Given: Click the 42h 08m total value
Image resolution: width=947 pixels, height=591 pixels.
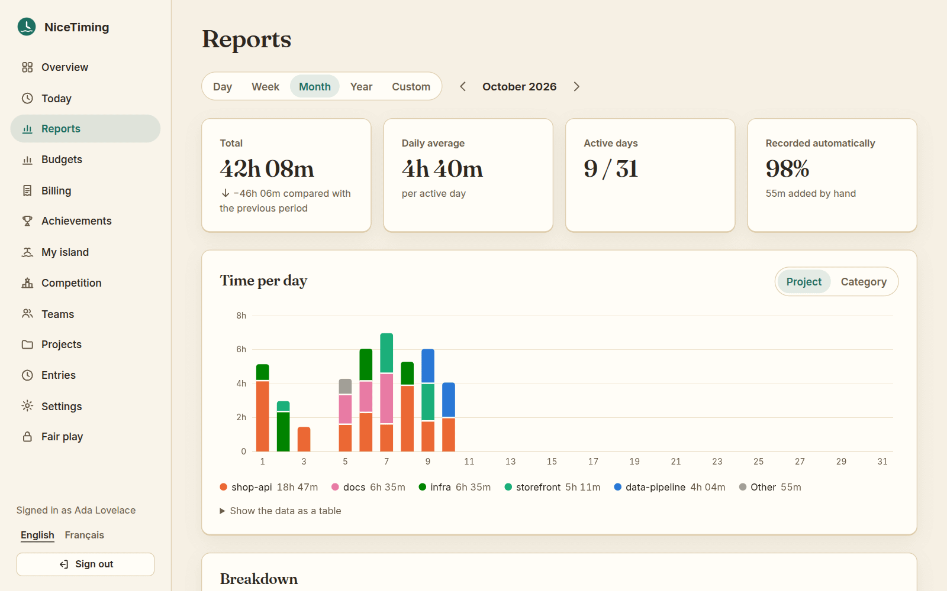Looking at the screenshot, I should [267, 169].
